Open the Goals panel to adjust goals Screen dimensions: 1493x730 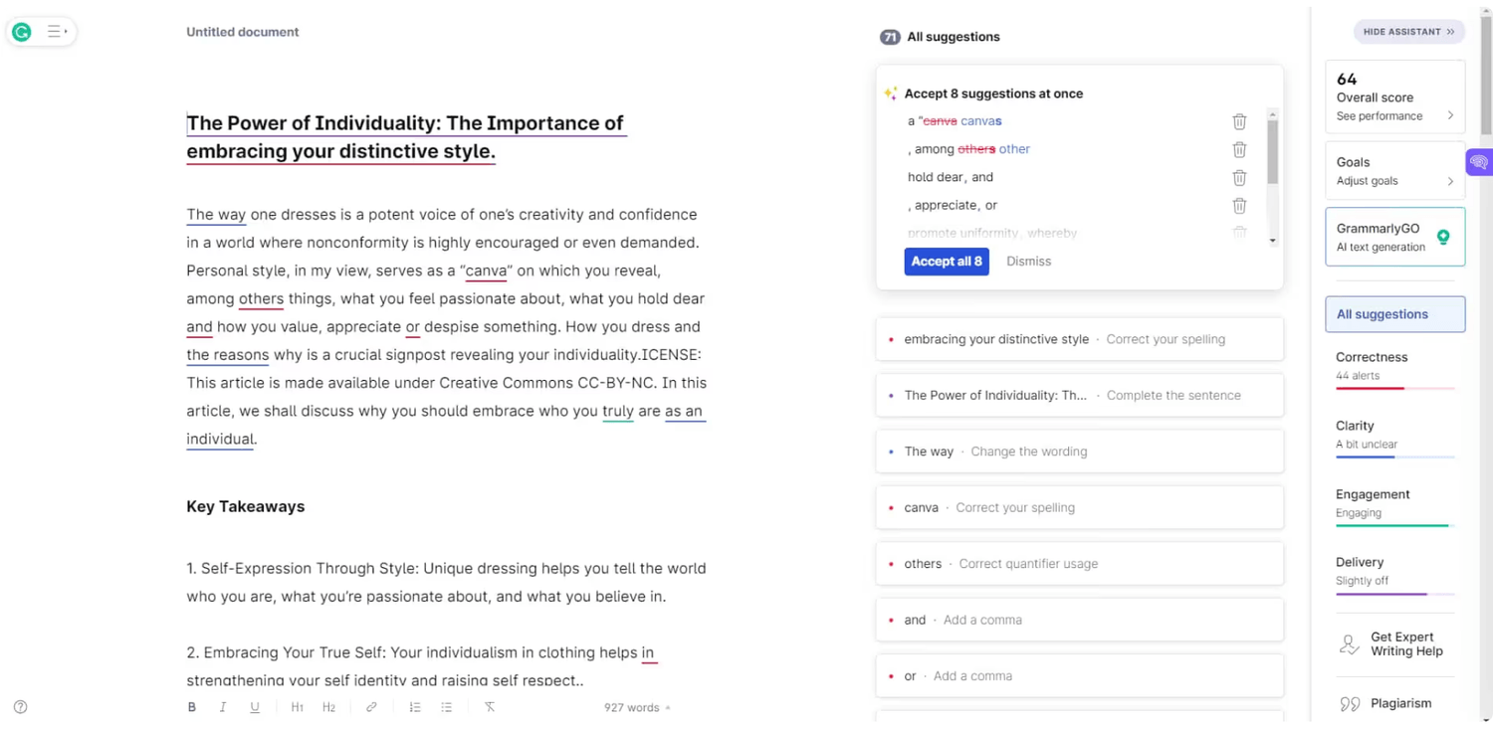pos(1394,170)
